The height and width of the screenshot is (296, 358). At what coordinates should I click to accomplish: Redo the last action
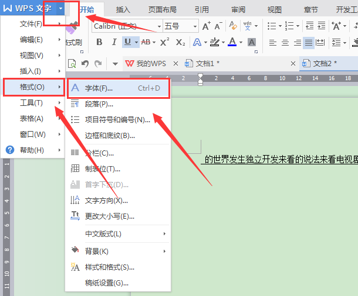pyautogui.click(x=99, y=64)
